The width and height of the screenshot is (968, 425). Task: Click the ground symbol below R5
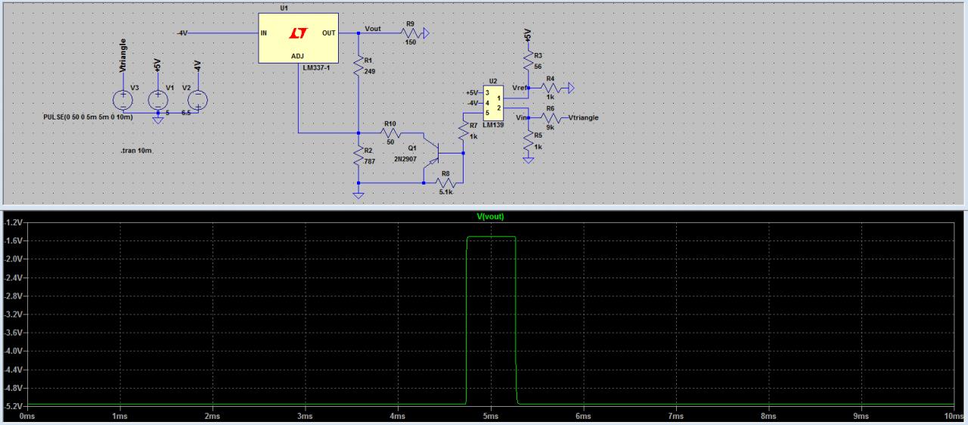point(528,160)
